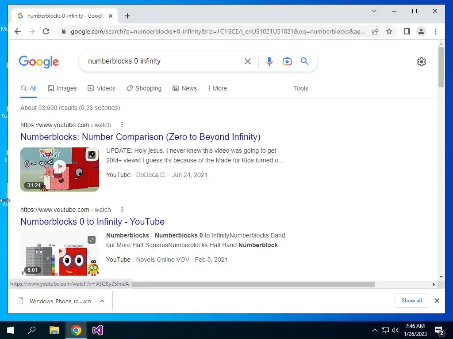
Task: Play the 6:01 video thumbnail
Action: 60,254
